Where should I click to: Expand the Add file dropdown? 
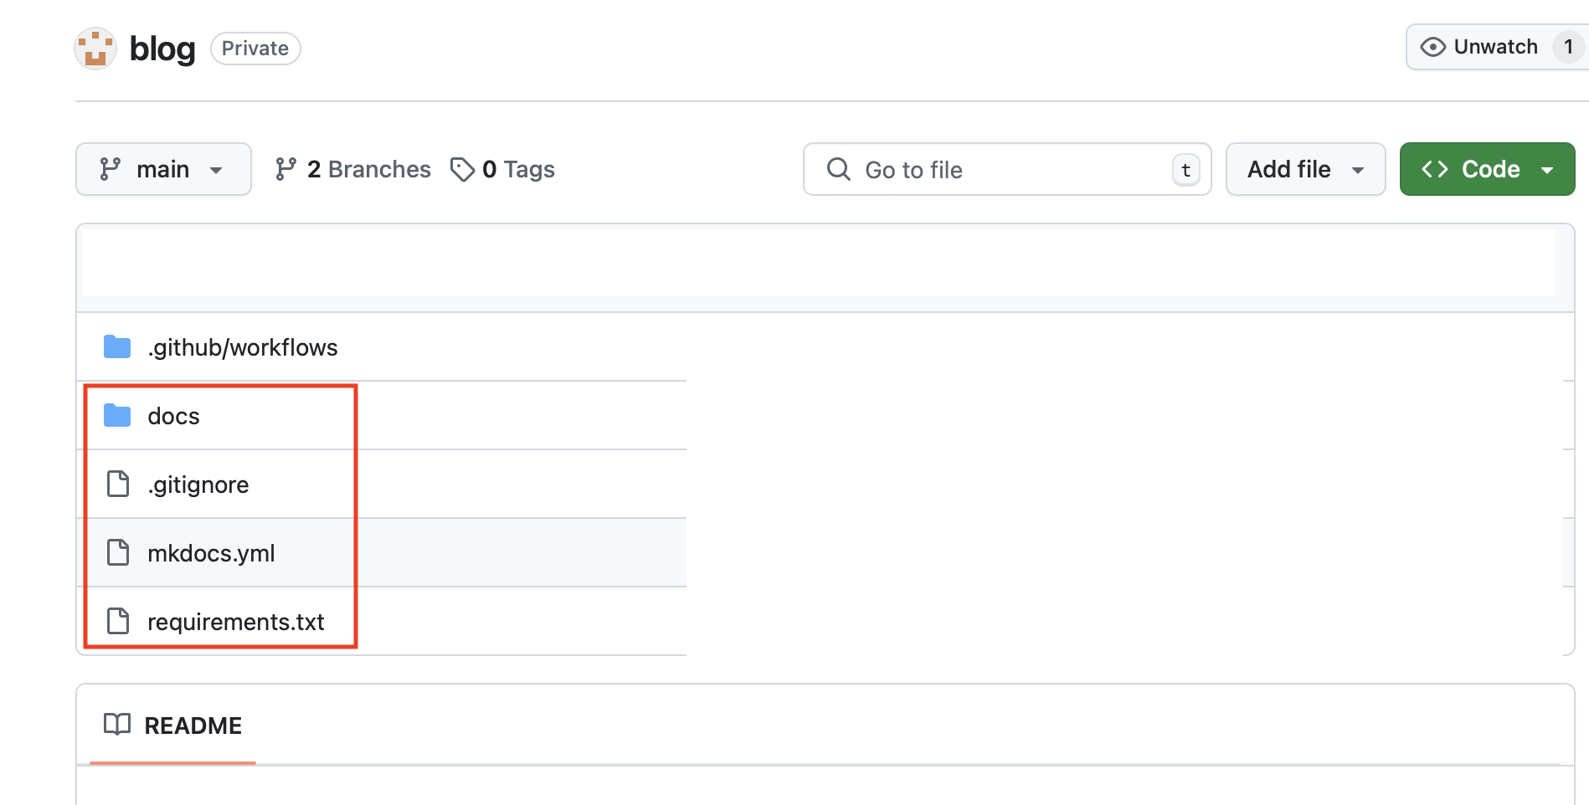pyautogui.click(x=1304, y=169)
